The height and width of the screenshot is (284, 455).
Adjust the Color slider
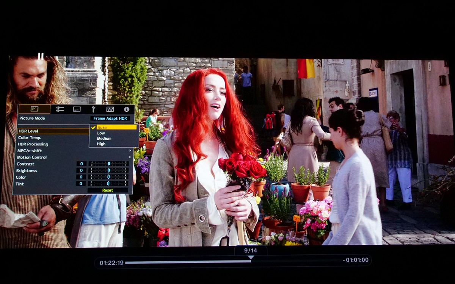click(x=108, y=177)
